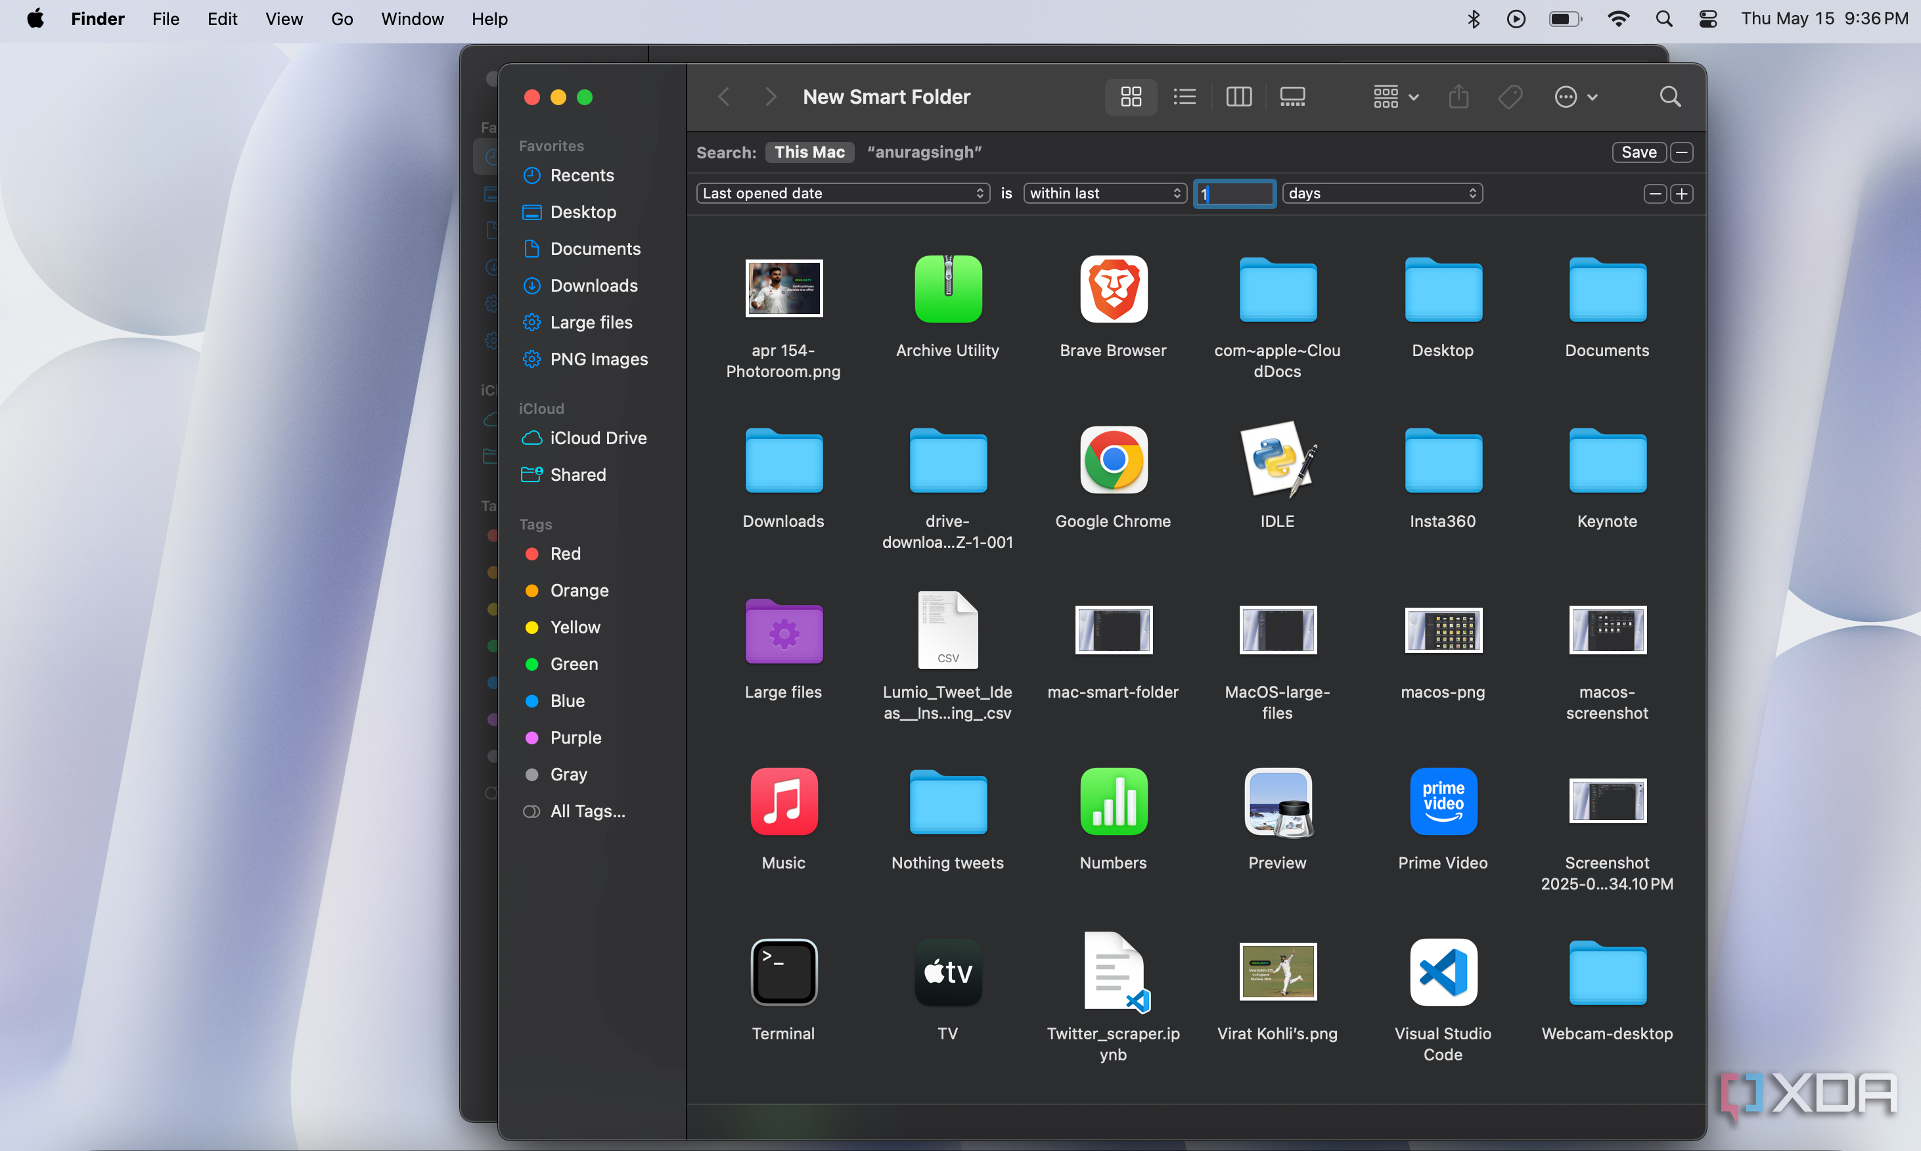The image size is (1921, 1151).
Task: Add a new search criteria row
Action: pyautogui.click(x=1681, y=193)
